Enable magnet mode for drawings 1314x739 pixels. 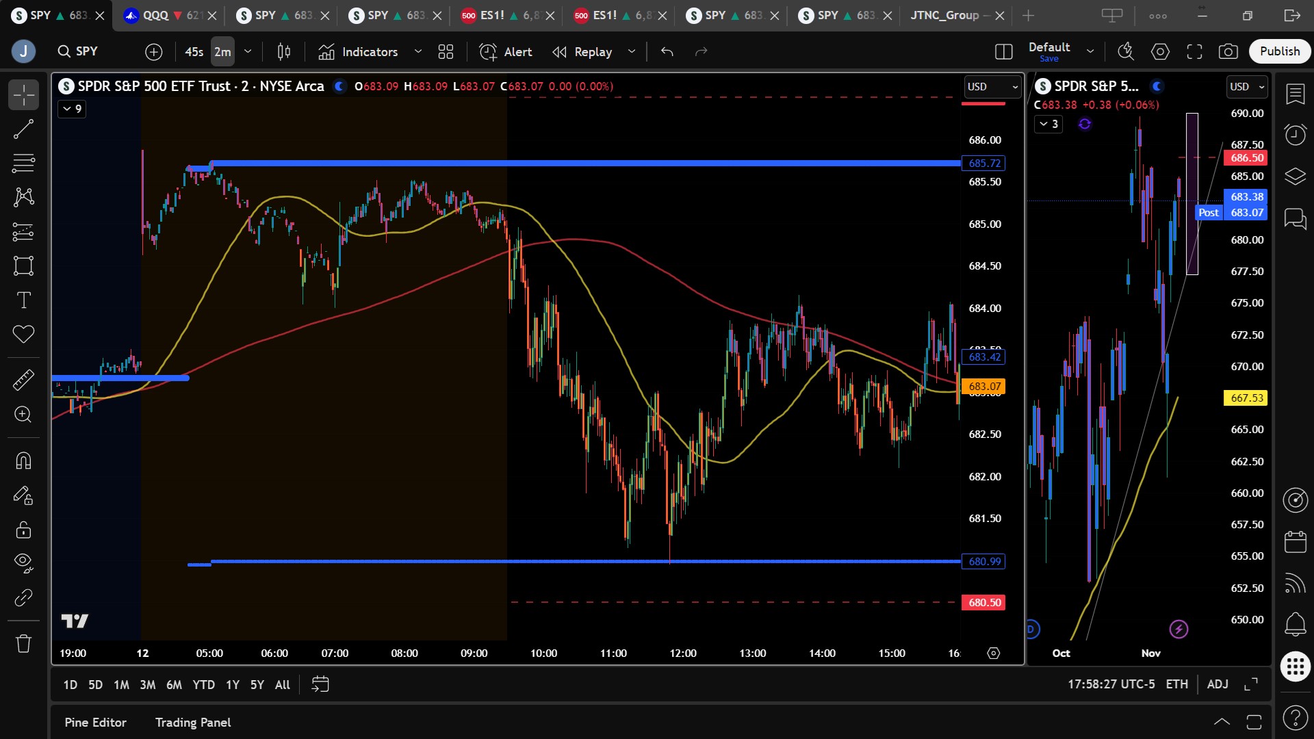tap(23, 461)
